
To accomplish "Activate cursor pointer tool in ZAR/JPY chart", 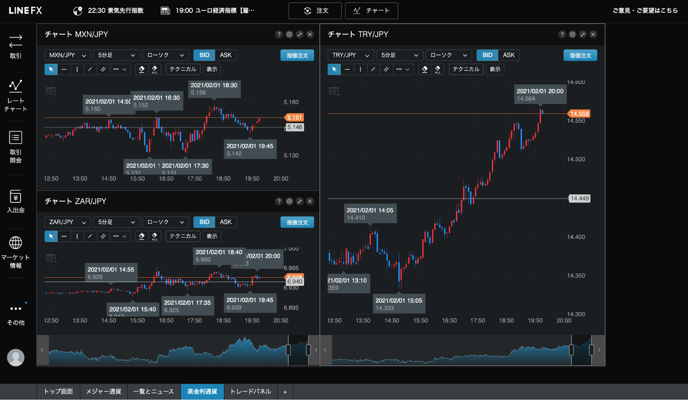I will pyautogui.click(x=51, y=236).
